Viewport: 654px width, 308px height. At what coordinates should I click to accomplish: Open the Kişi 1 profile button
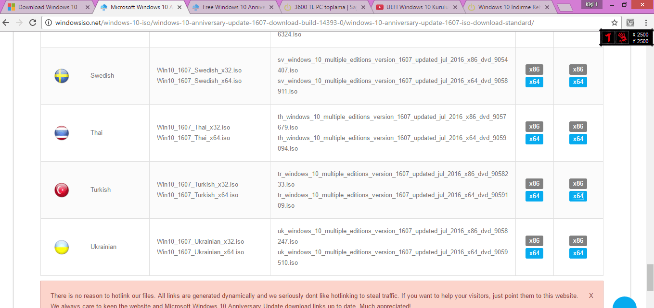tap(591, 4)
